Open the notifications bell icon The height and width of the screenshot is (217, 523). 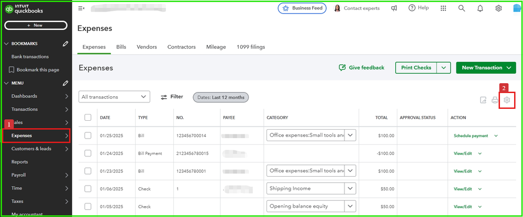coord(480,8)
